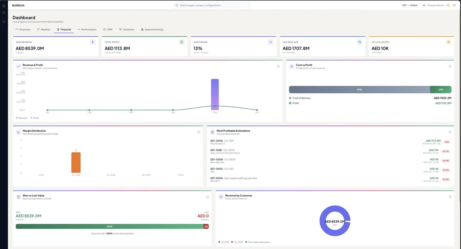Click the trophy icon beside Most Profitable Estimations

click(x=212, y=132)
